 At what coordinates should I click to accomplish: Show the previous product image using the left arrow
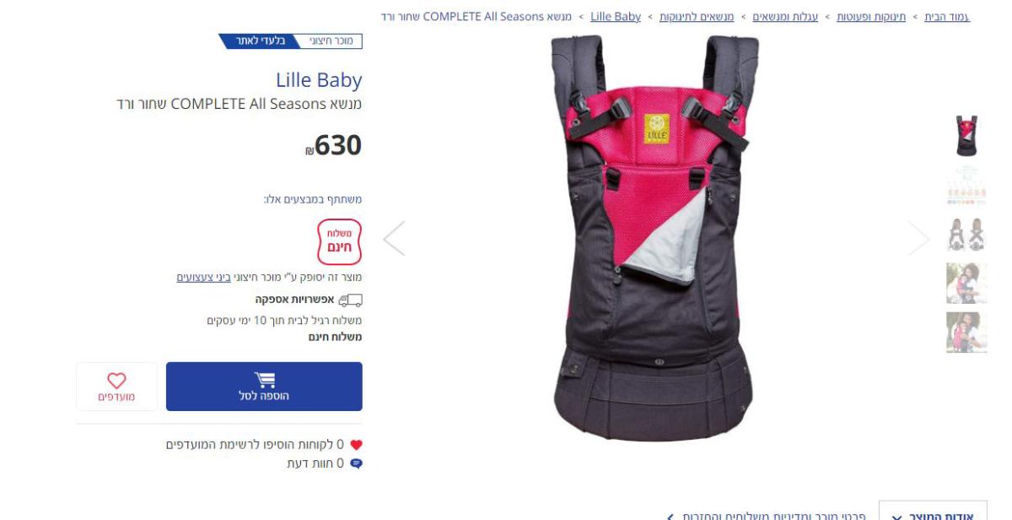pos(394,238)
